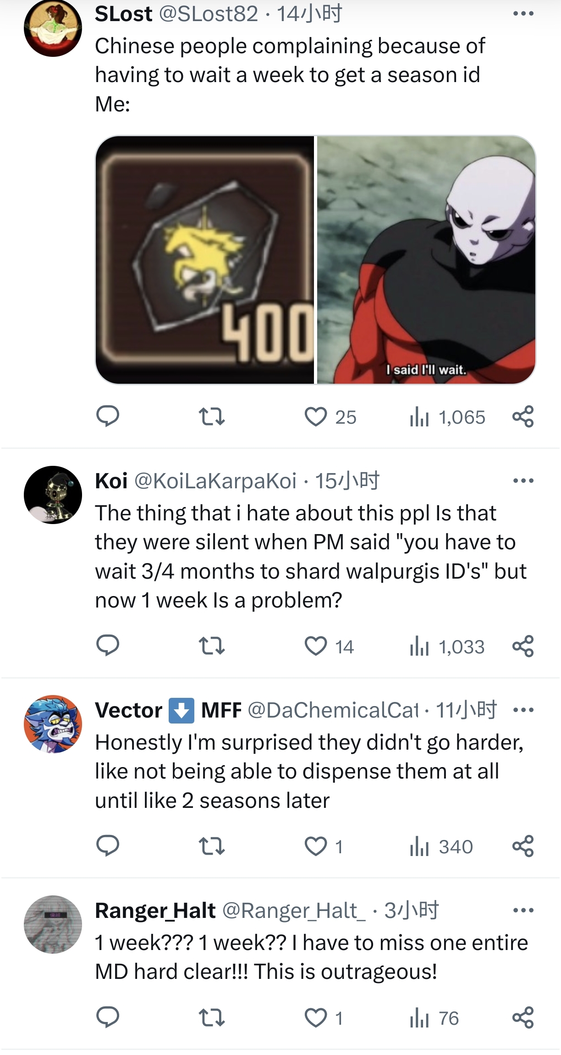Viewport: 561px width, 1055px height.
Task: Retweet Koi's tweet
Action: [x=212, y=646]
